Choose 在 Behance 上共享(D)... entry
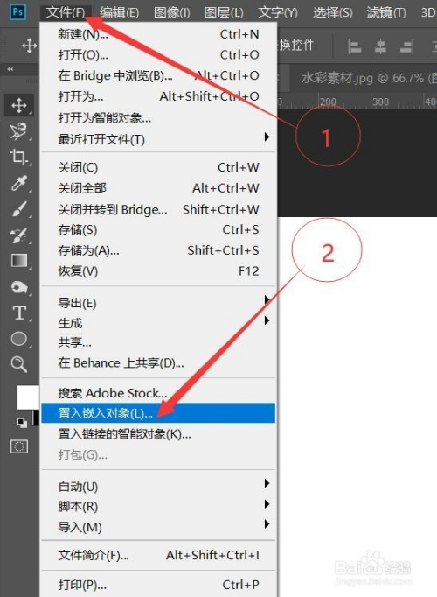Viewport: 437px width, 597px height. (x=158, y=363)
